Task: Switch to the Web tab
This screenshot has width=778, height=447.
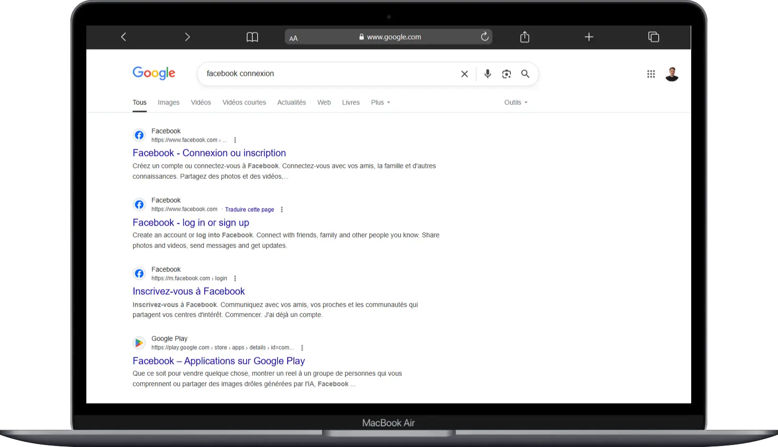Action: point(324,103)
